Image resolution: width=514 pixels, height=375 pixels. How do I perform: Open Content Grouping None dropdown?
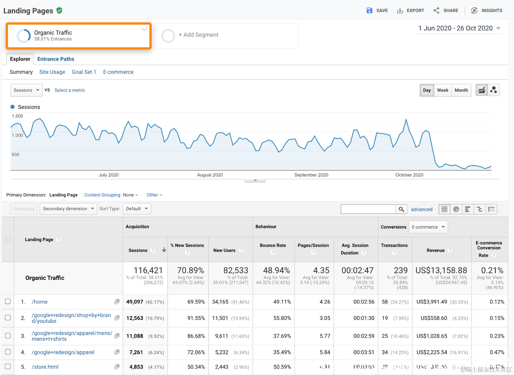coord(130,195)
